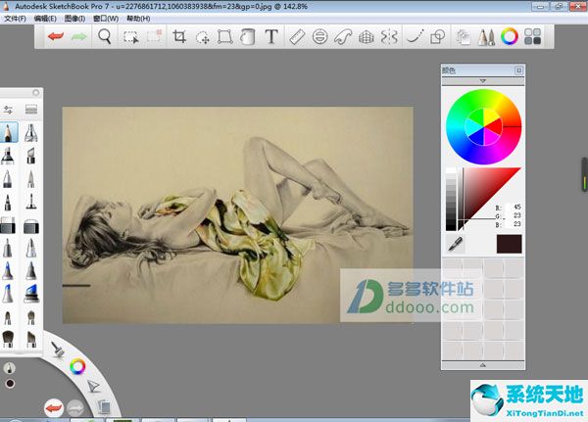Click the dark color dot below brush palette
588x422 pixels.
[10, 384]
